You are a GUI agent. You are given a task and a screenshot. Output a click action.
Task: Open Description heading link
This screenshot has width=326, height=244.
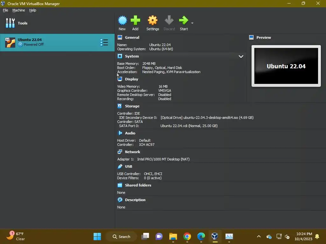click(135, 200)
